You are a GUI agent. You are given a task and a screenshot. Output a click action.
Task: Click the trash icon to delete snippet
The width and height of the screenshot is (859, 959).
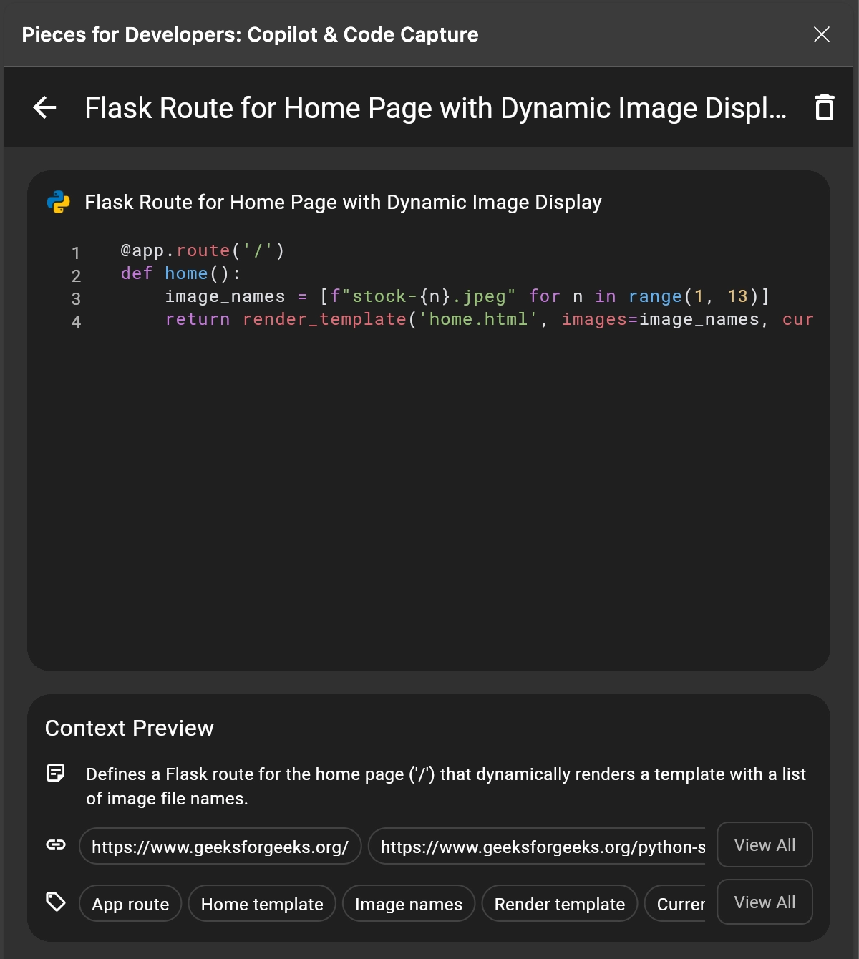tap(825, 107)
